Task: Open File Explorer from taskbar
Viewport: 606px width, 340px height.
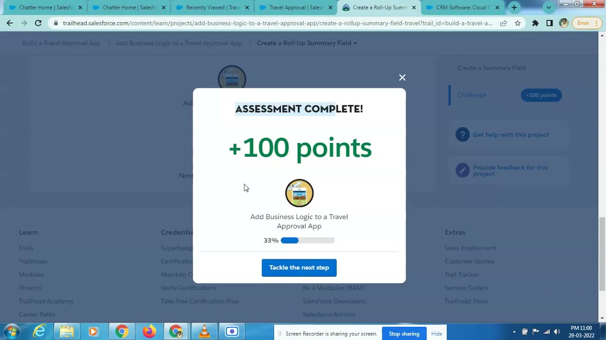Action: [x=67, y=331]
